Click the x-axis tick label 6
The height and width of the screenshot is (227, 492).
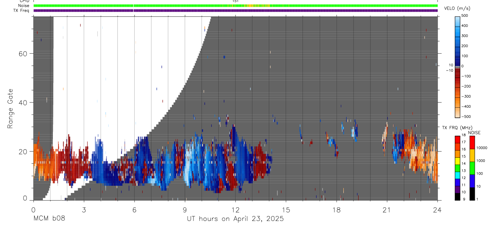click(134, 209)
